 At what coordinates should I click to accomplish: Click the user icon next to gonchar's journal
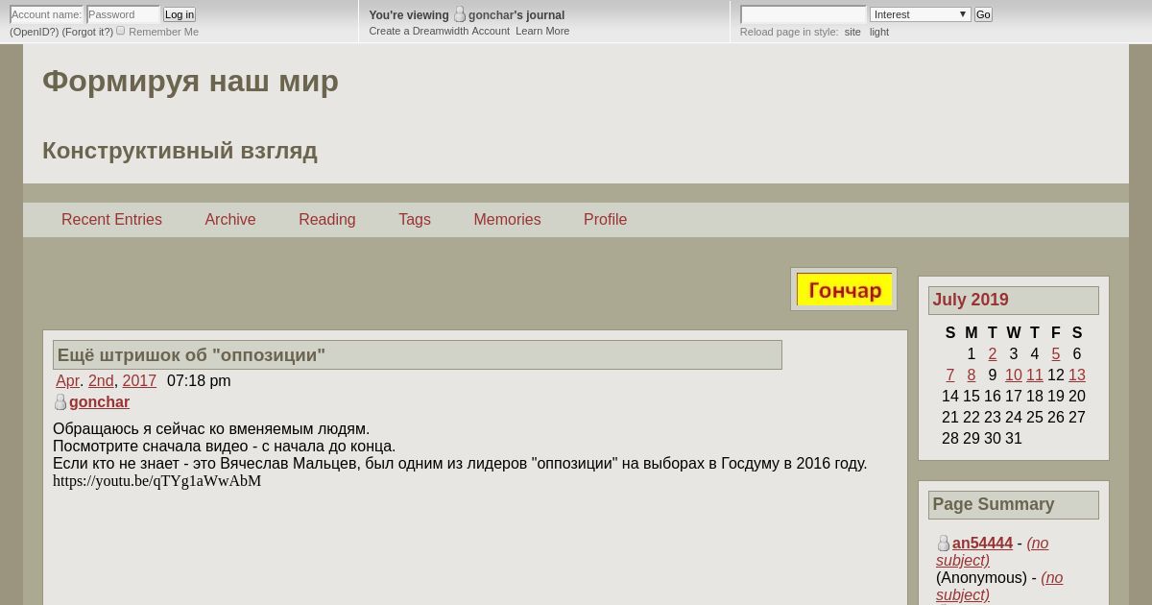(x=460, y=14)
